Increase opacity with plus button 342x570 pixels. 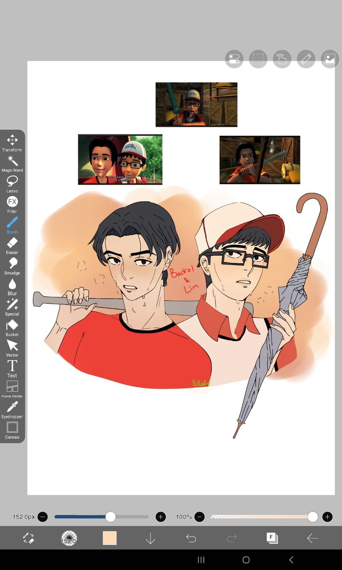[x=327, y=517]
